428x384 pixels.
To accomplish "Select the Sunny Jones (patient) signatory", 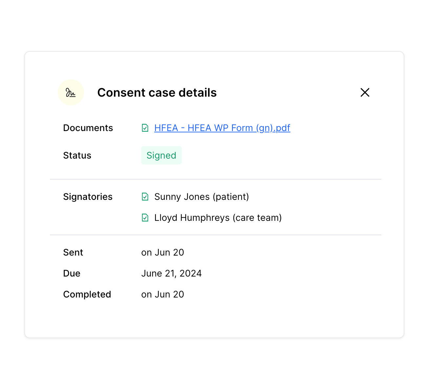I will [x=202, y=197].
